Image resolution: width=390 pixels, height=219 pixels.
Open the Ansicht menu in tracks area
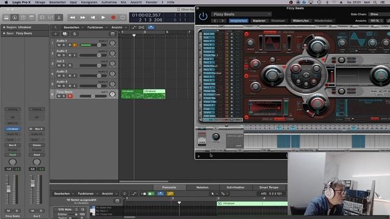click(x=119, y=27)
